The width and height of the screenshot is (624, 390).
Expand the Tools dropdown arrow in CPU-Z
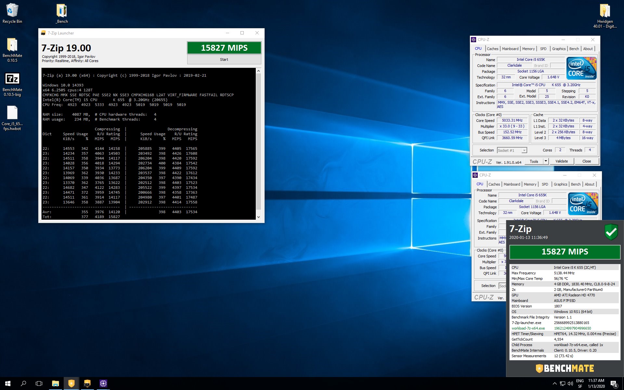tap(546, 162)
